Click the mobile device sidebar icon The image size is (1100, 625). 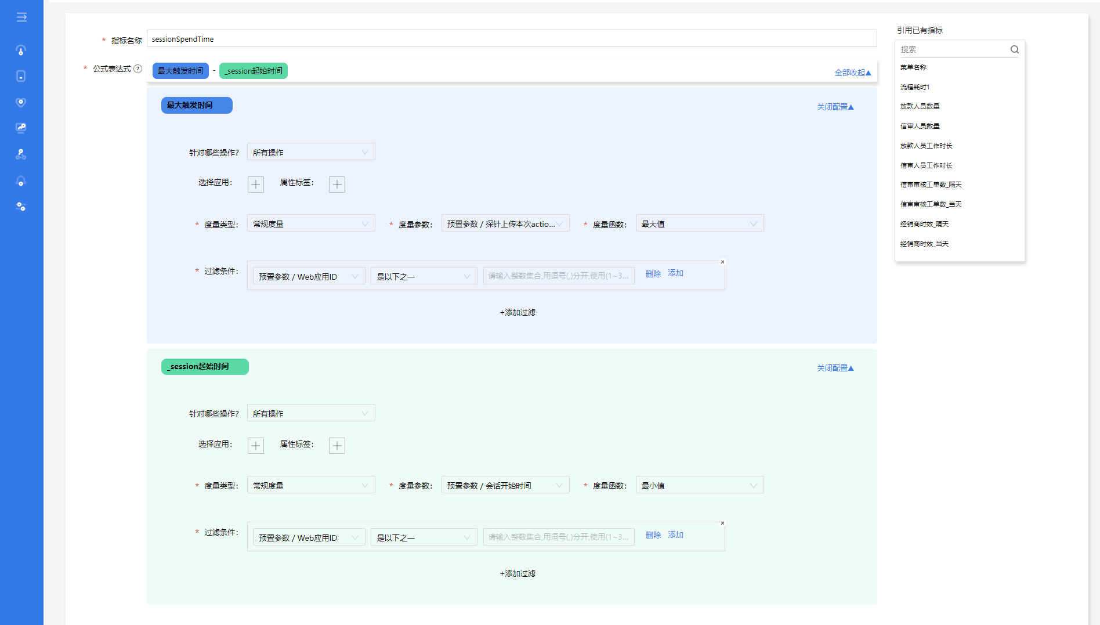(21, 76)
